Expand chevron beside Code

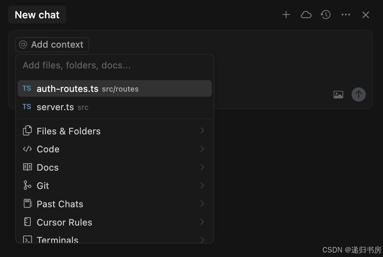202,149
